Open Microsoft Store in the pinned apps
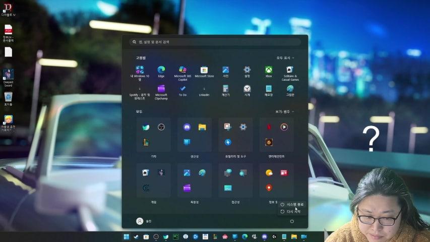Viewport: 430px width, 242px height. click(x=204, y=72)
